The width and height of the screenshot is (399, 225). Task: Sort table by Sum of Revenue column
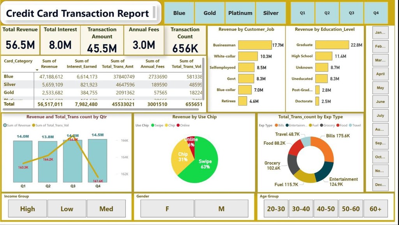[x=49, y=63]
